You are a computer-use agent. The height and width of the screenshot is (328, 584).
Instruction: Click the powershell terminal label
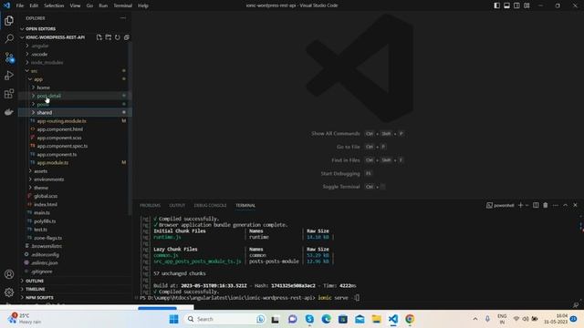pyautogui.click(x=500, y=205)
